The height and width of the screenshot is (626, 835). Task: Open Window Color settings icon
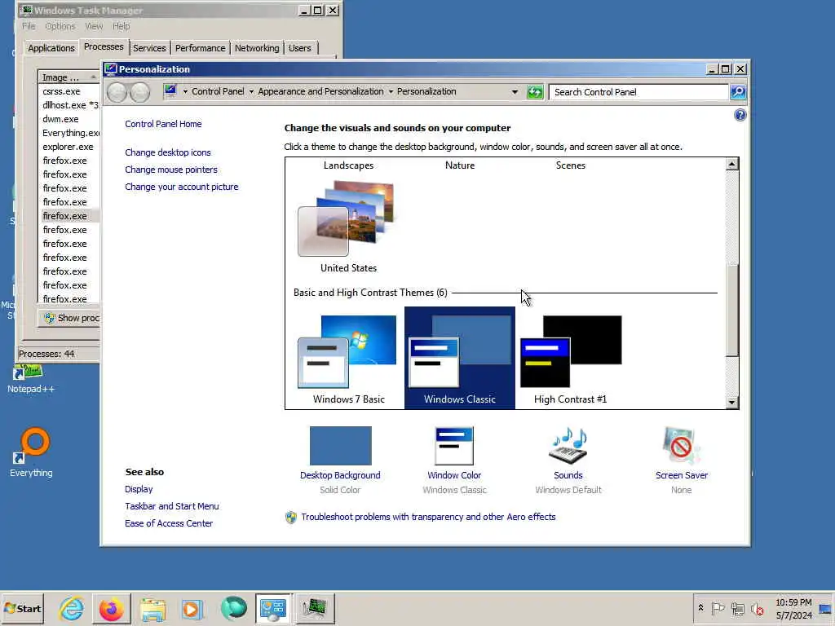pyautogui.click(x=454, y=446)
